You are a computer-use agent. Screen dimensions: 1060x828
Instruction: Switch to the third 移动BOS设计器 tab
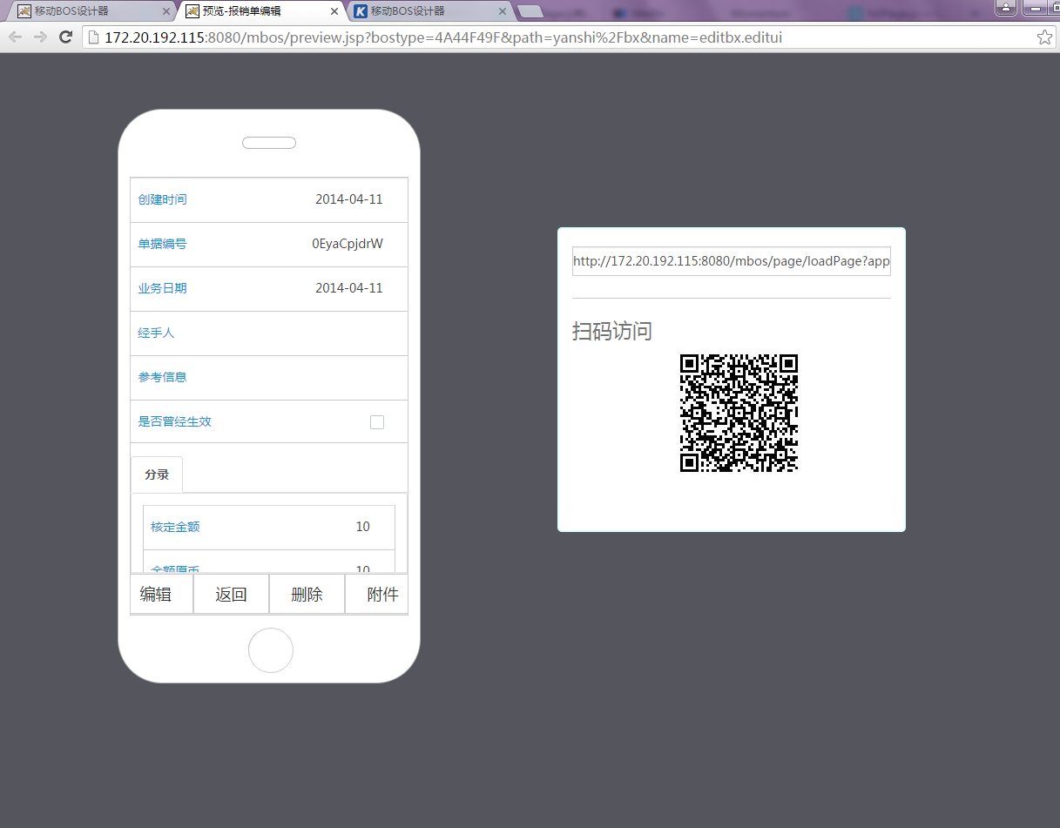(427, 11)
